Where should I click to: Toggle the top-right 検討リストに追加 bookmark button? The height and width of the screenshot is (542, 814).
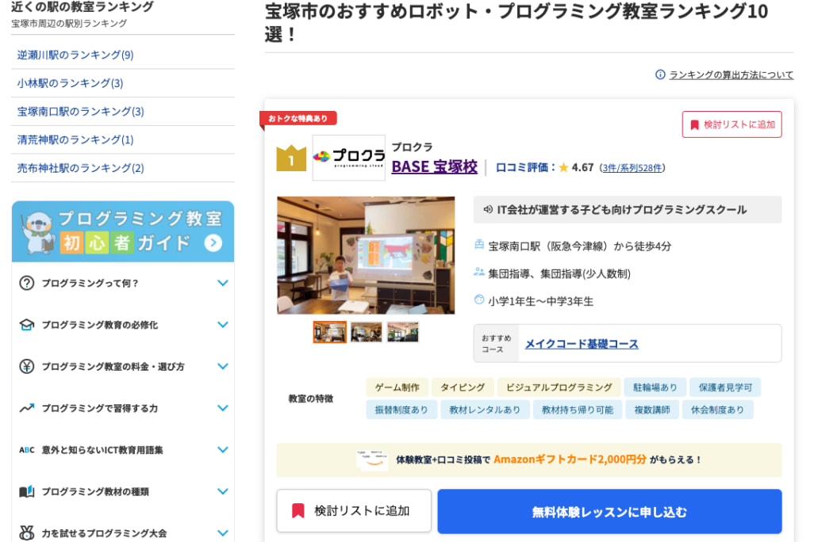pyautogui.click(x=731, y=124)
